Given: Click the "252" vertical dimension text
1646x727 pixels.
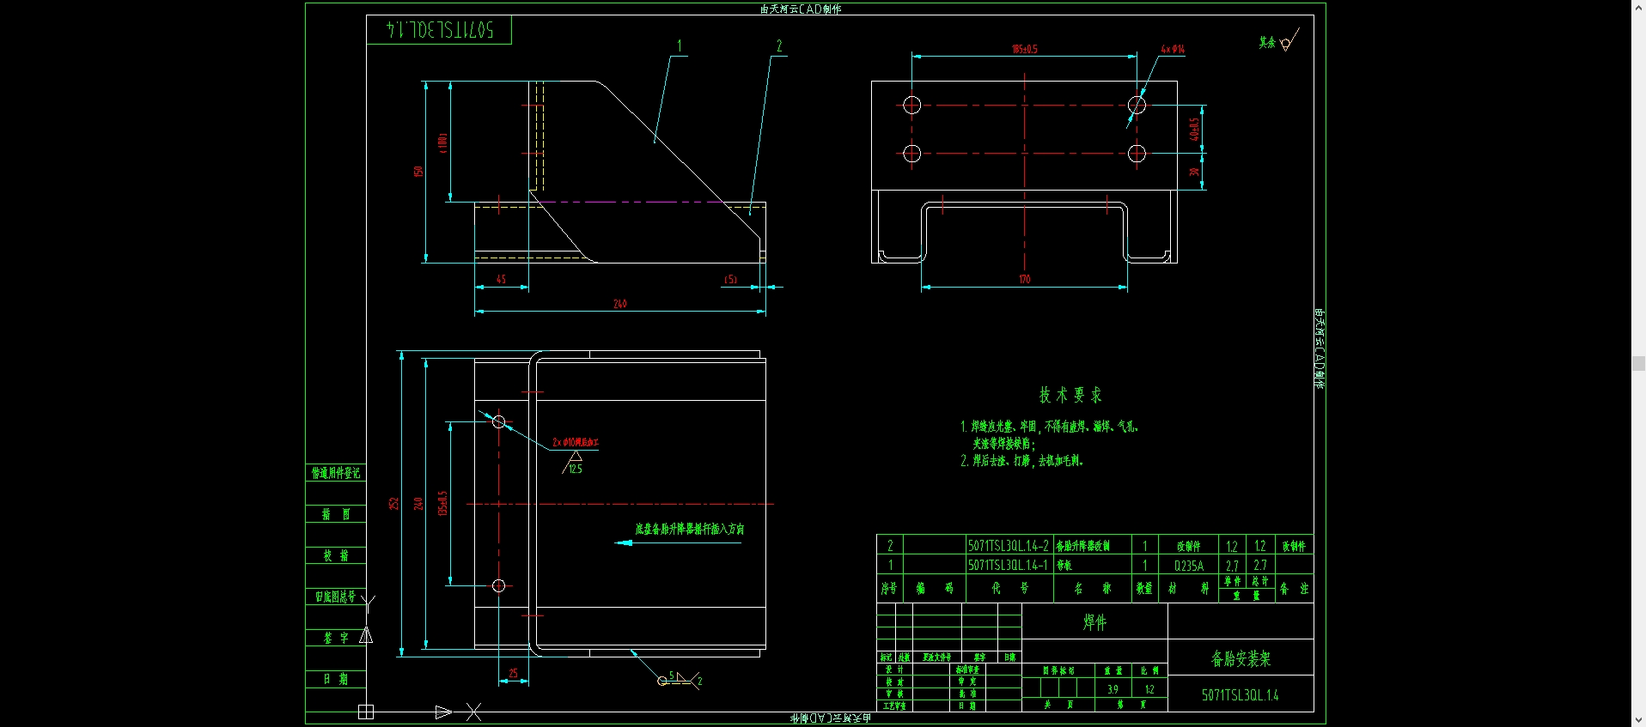Looking at the screenshot, I should click(x=393, y=504).
